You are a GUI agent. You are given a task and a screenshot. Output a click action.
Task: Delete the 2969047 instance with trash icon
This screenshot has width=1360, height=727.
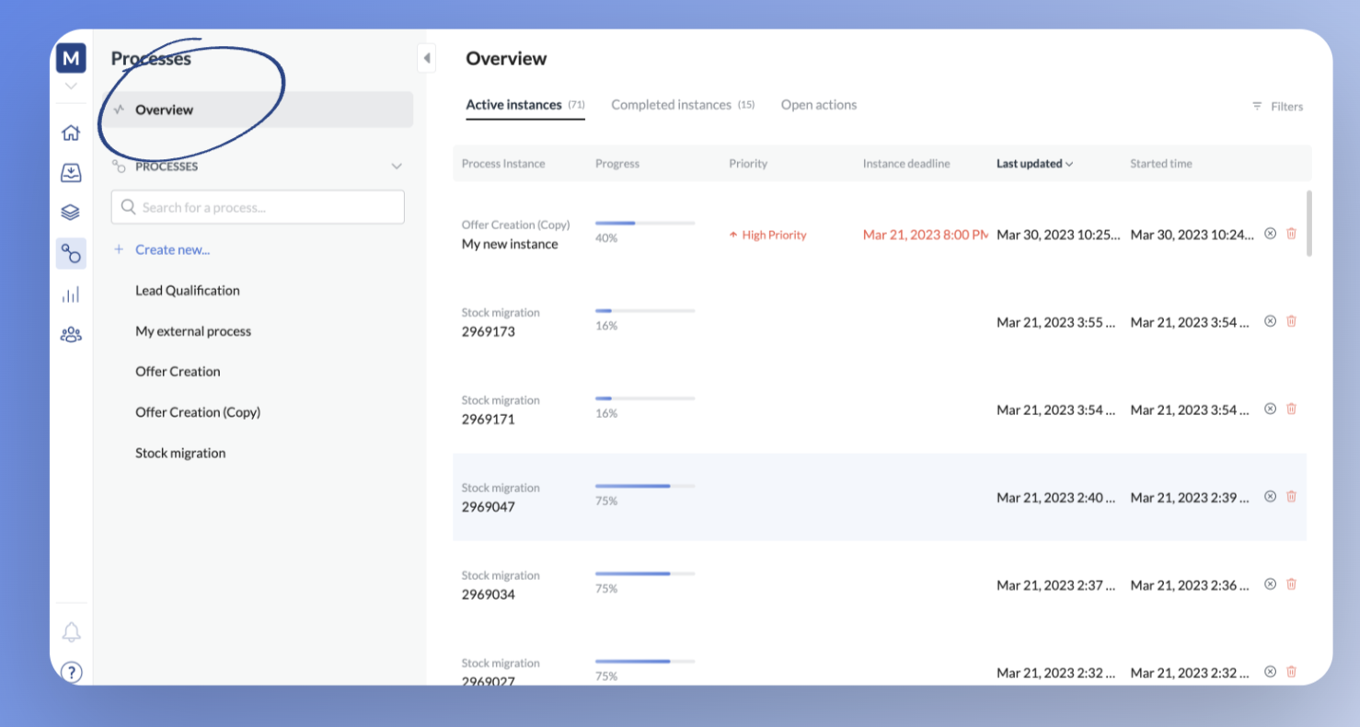pyautogui.click(x=1292, y=496)
